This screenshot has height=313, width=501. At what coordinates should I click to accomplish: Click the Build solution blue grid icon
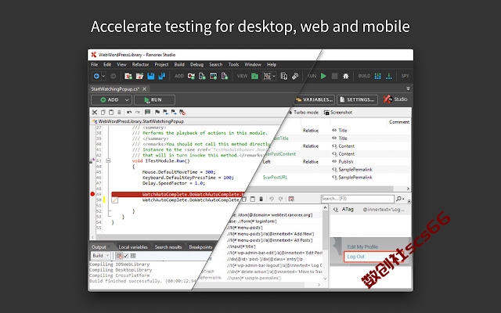click(377, 76)
